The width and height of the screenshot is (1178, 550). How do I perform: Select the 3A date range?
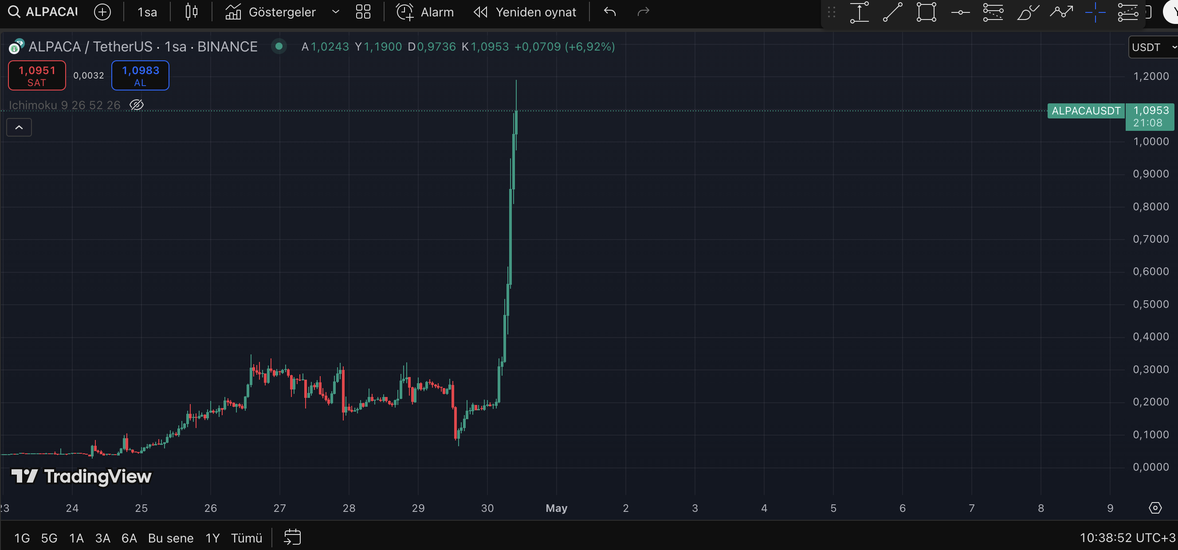point(103,538)
